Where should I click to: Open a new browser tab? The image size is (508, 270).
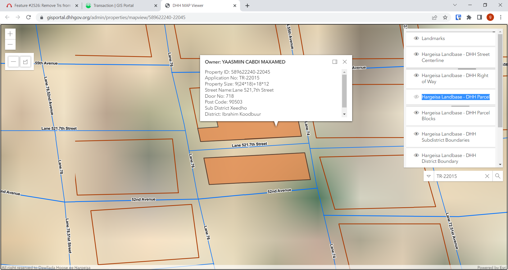pos(247,6)
